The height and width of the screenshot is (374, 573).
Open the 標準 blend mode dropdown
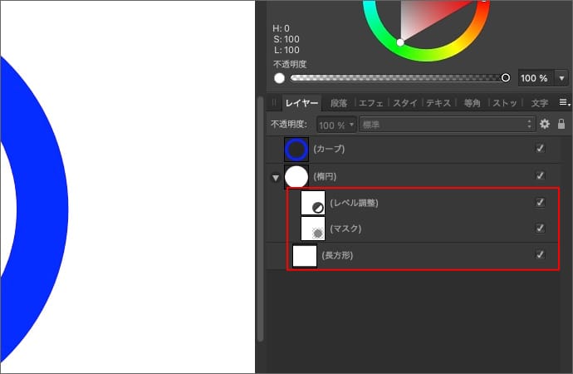point(447,125)
